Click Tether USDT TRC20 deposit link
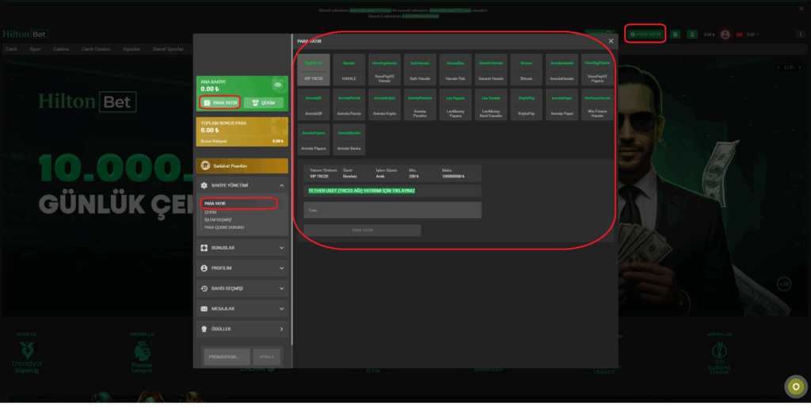The image size is (811, 407). click(x=361, y=191)
